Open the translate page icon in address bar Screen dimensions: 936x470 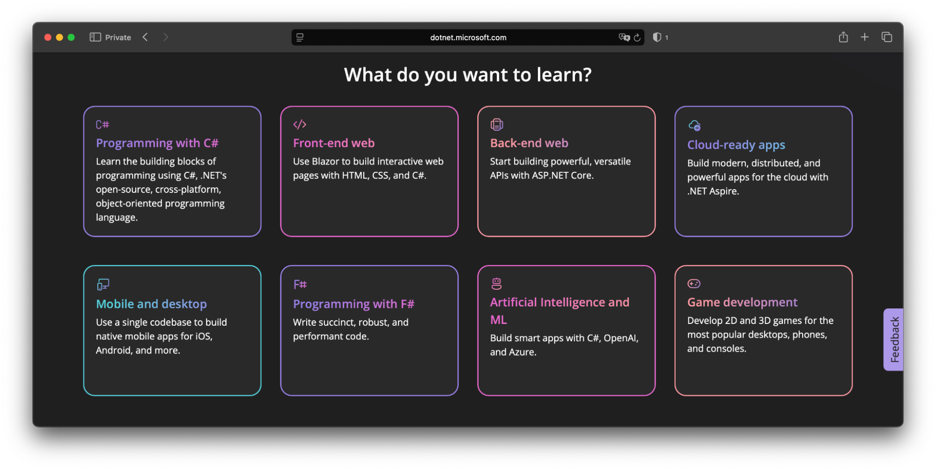pos(624,37)
